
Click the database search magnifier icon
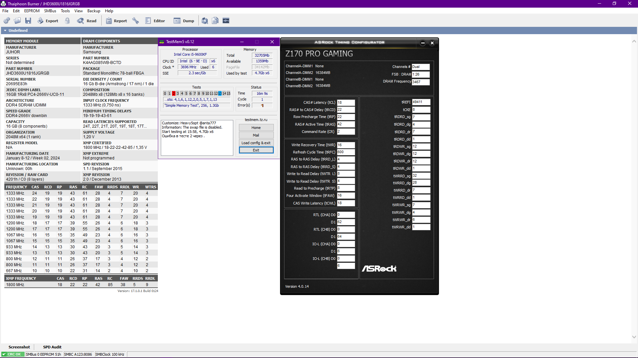coord(205,21)
